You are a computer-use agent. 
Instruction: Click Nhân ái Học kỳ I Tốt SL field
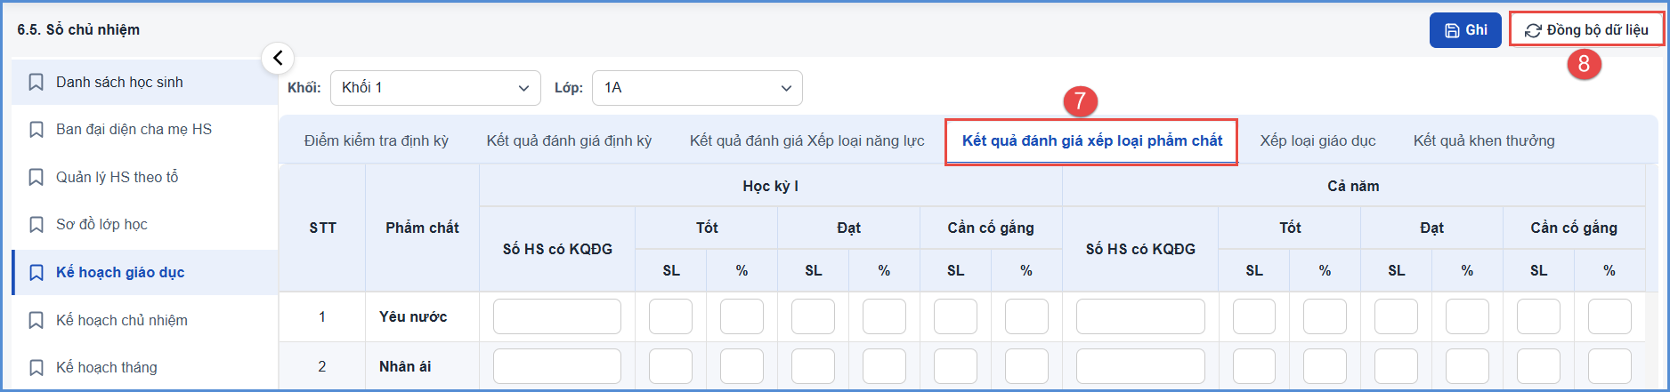click(670, 366)
